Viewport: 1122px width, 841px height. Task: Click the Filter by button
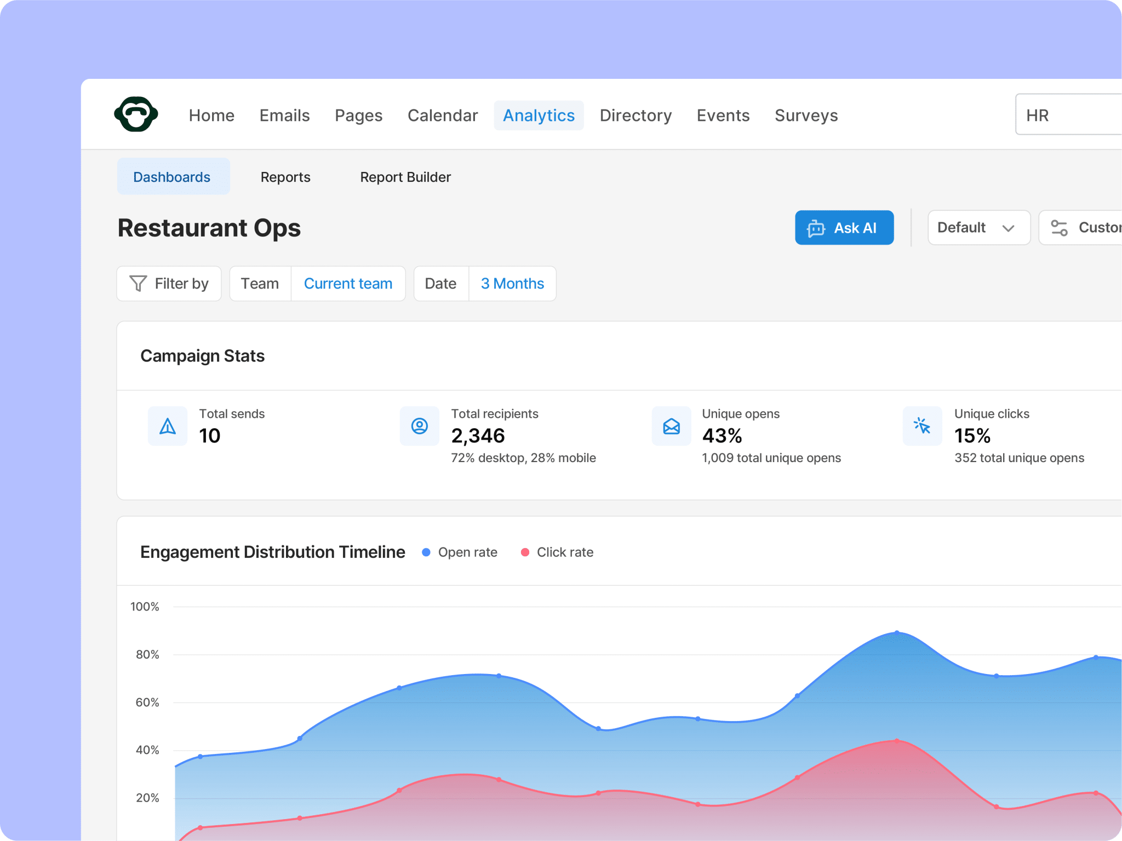pyautogui.click(x=169, y=284)
